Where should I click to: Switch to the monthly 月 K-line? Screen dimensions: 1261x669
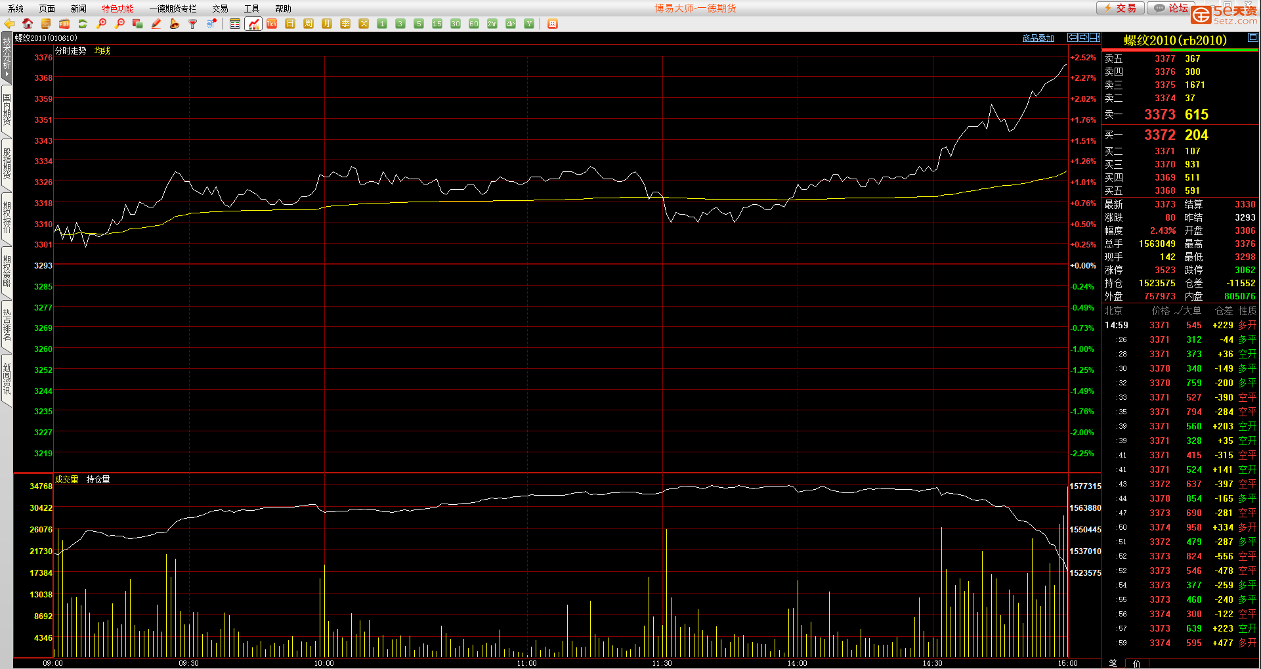click(327, 24)
